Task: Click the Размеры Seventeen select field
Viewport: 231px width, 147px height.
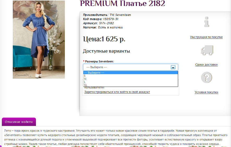Action: (x=130, y=67)
